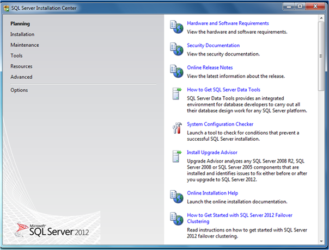Click the Failover Clustering document globe icon
Screen dimensions: 329x250
pos(176,219)
